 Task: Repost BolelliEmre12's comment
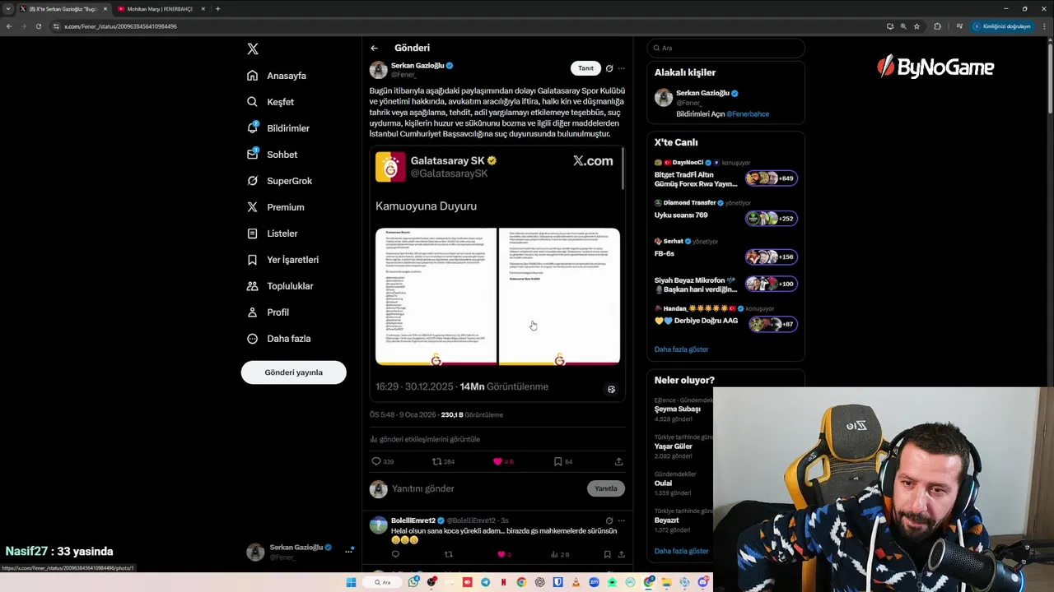coord(449,554)
